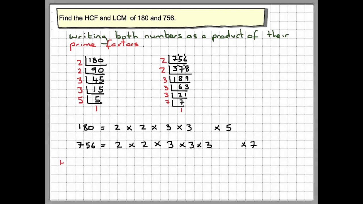
Task: Click the question text 'Find the HCF and LCM of 180 and 756.'
Action: tap(117, 18)
